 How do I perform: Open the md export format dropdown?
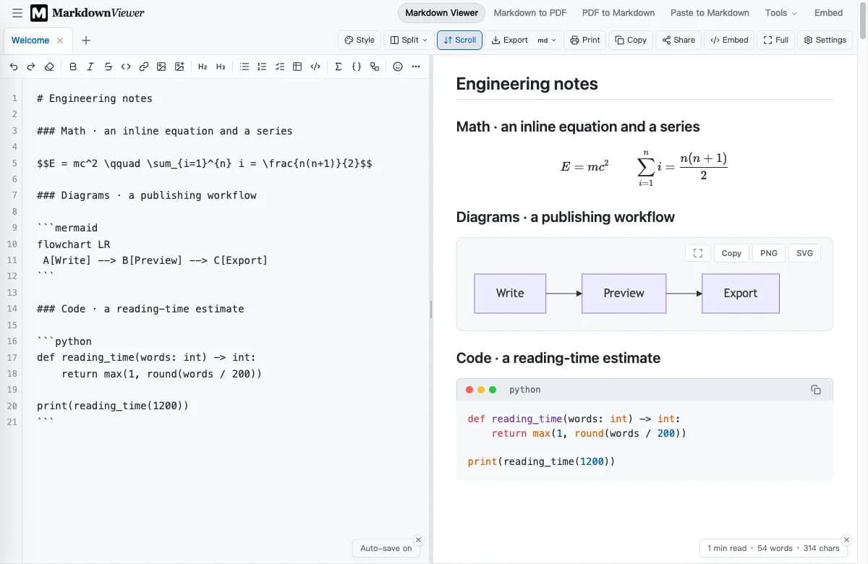[547, 40]
